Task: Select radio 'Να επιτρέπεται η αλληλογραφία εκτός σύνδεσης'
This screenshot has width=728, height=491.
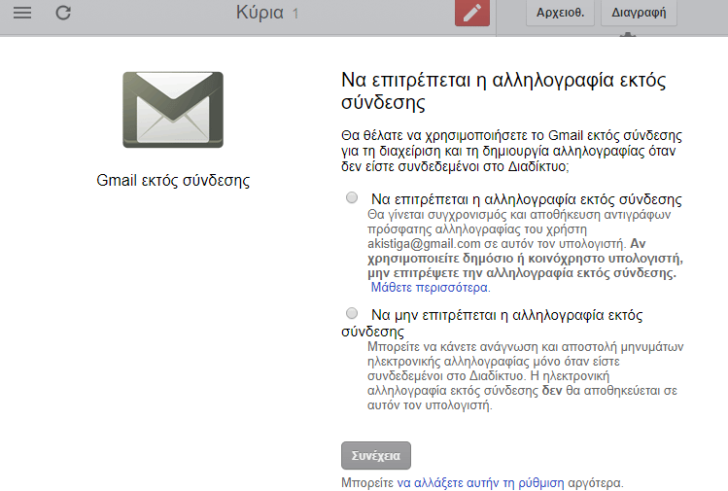Action: tap(352, 198)
